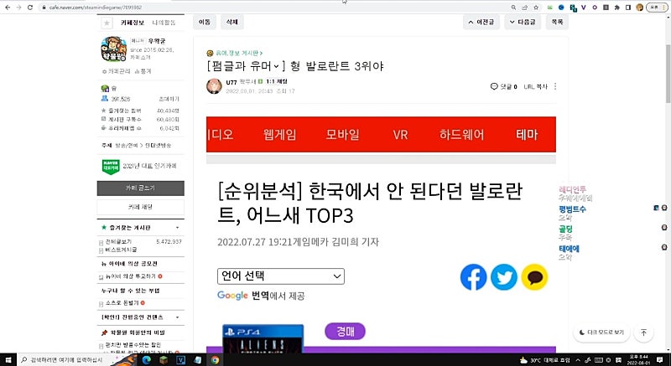Open Google Chrome from the taskbar
Image resolution: width=671 pixels, height=366 pixels.
click(x=215, y=360)
